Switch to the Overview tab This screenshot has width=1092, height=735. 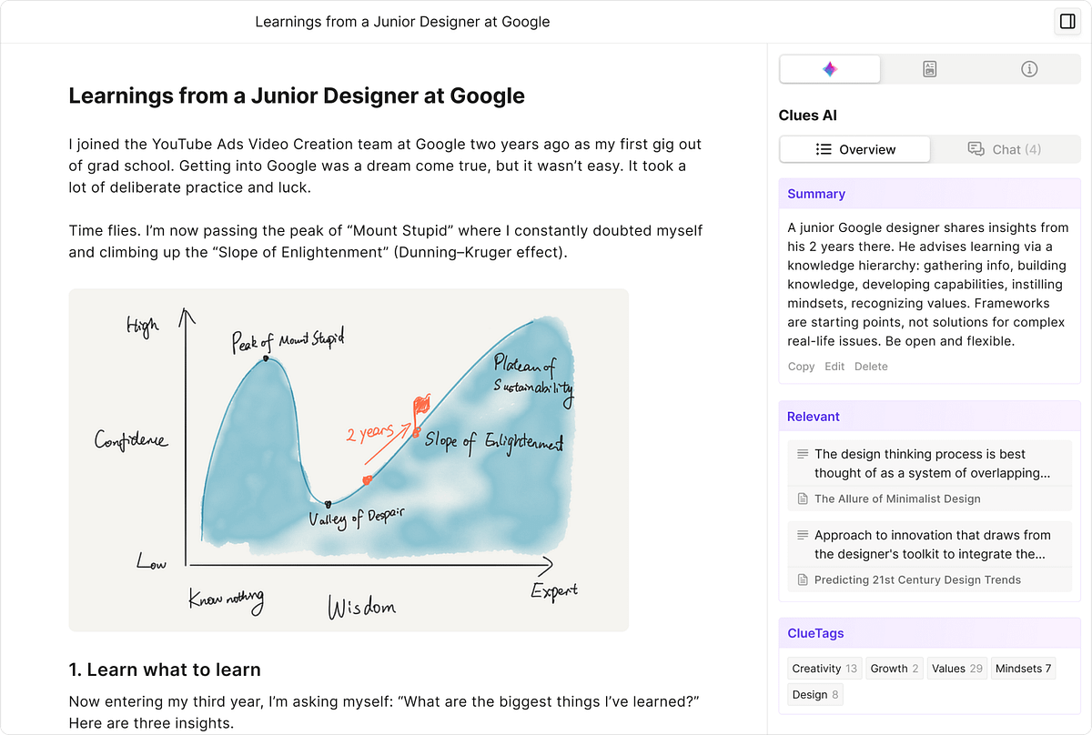tap(854, 149)
